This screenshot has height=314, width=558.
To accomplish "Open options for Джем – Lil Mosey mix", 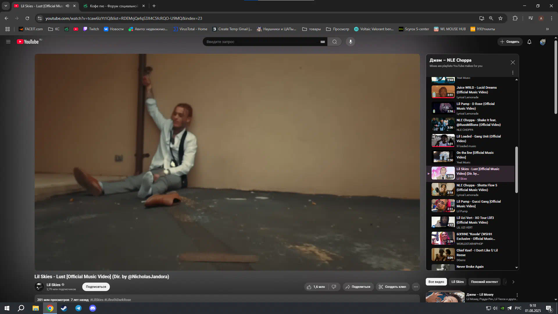I will 517,295.
